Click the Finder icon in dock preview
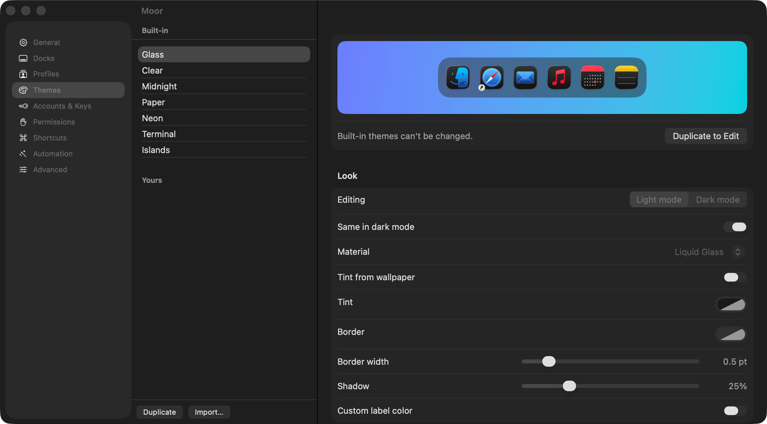This screenshot has width=767, height=424. click(458, 78)
